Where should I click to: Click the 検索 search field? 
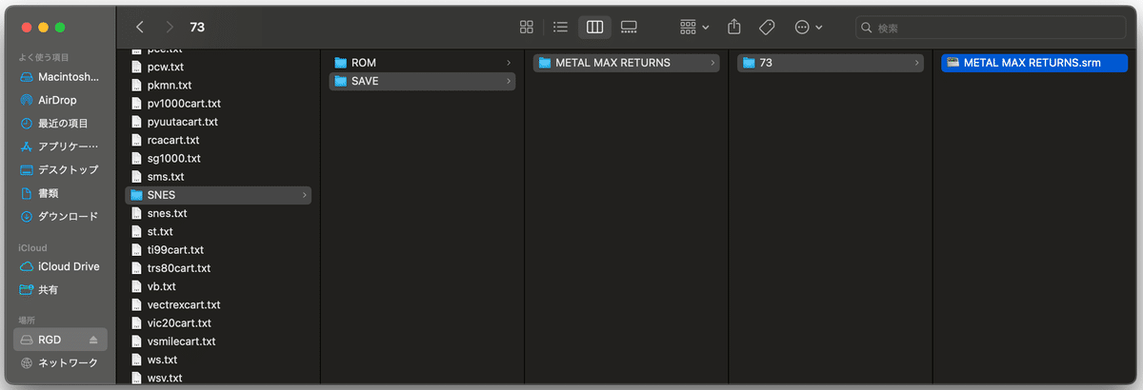pos(992,29)
